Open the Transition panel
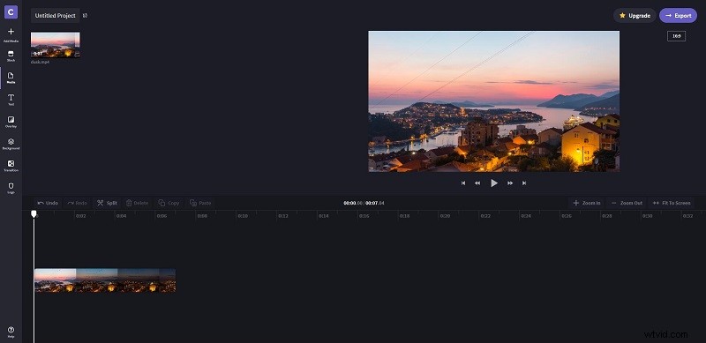Image resolution: width=706 pixels, height=343 pixels. point(11,166)
